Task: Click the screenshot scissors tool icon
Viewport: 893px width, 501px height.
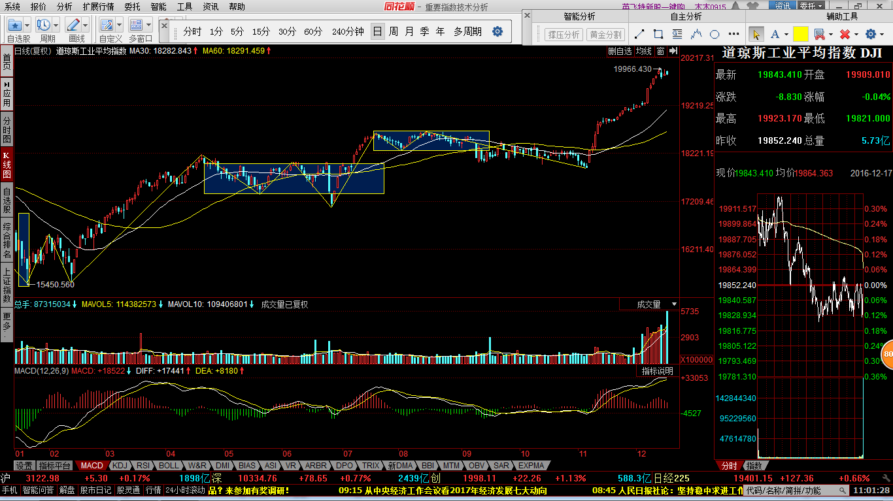Action: 818,34
